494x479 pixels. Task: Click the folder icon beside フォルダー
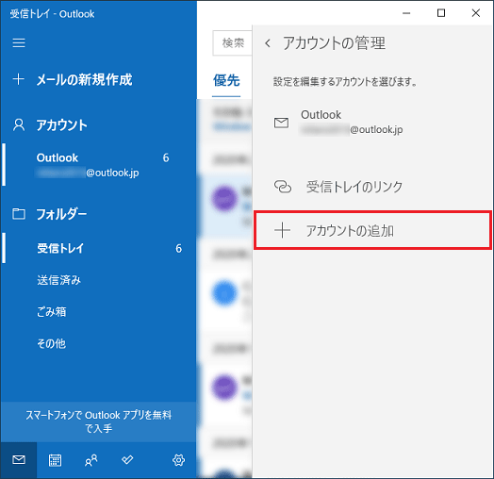[x=19, y=214]
